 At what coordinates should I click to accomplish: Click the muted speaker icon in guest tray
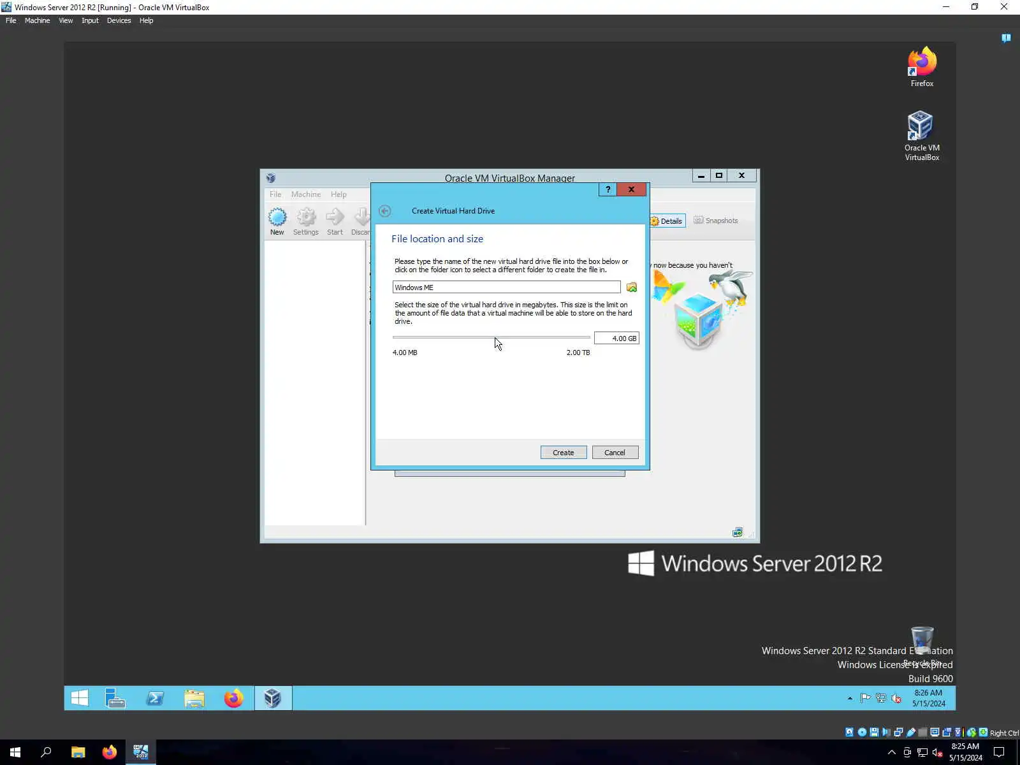point(896,698)
